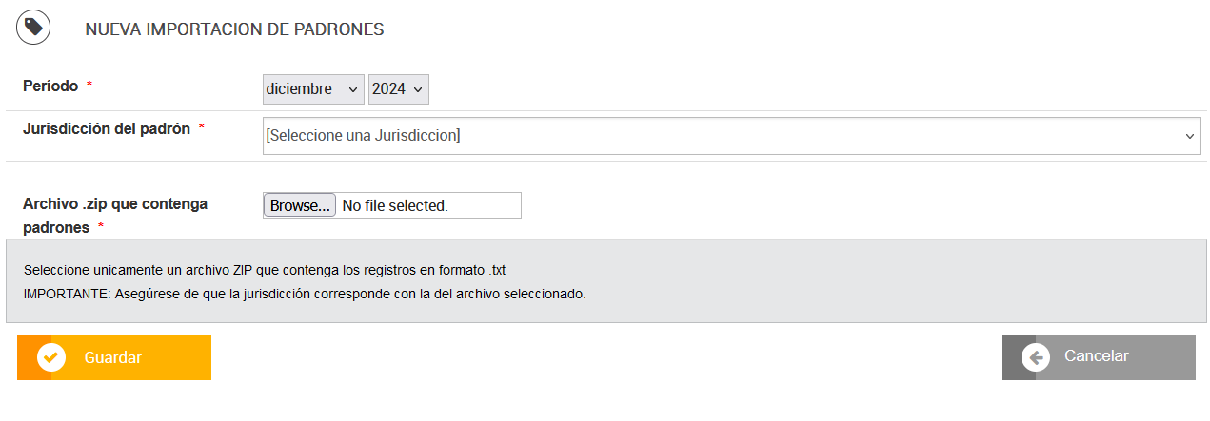Save the import with the Guardar label
Screen dimensions: 1210x421
coord(113,357)
